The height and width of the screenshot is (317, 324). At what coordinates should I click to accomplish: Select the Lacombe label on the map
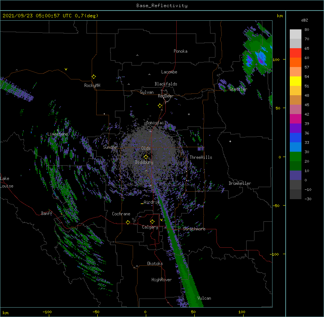tap(169, 72)
